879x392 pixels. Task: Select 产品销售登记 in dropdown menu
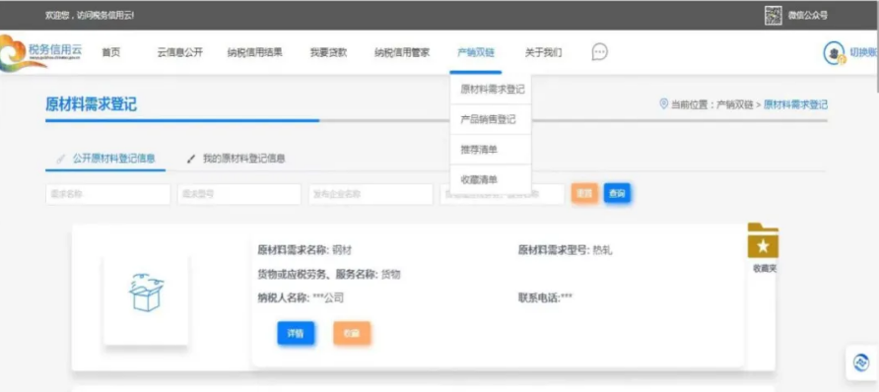point(488,120)
